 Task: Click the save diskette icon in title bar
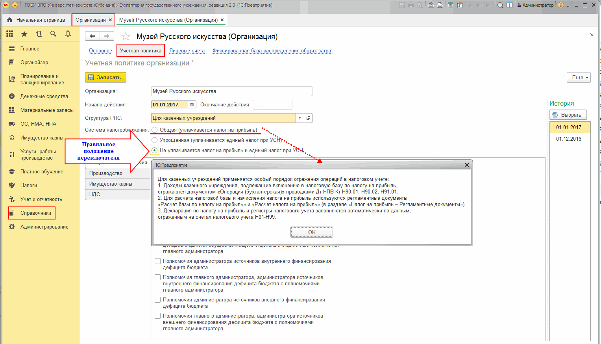coord(401,5)
